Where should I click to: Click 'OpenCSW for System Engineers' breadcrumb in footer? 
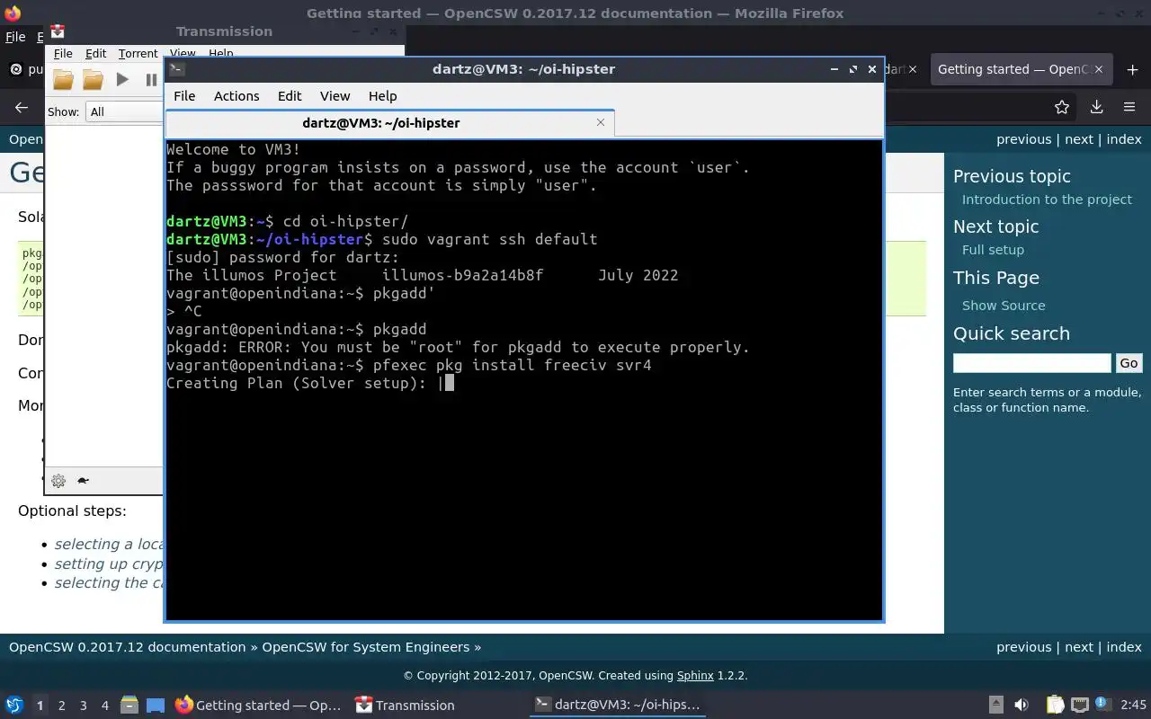(x=366, y=647)
